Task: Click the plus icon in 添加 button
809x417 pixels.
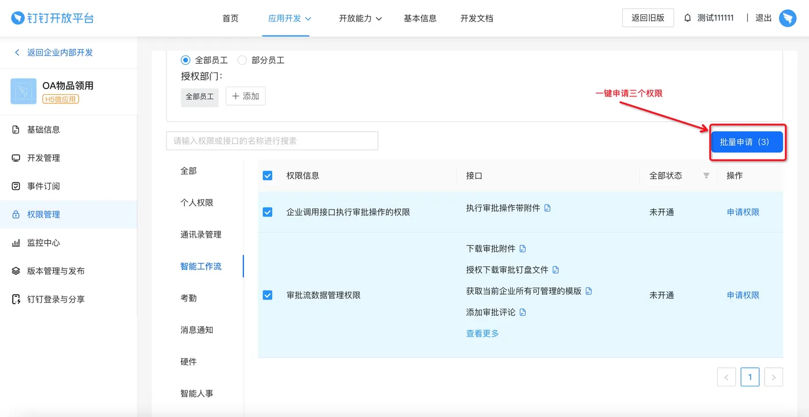Action: point(236,96)
